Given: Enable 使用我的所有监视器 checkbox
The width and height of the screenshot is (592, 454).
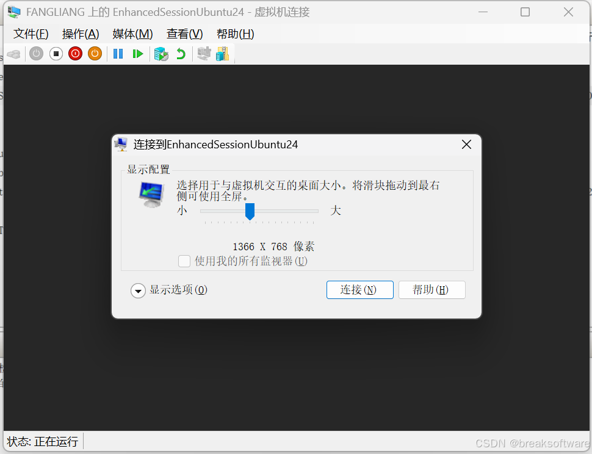Looking at the screenshot, I should pyautogui.click(x=184, y=261).
